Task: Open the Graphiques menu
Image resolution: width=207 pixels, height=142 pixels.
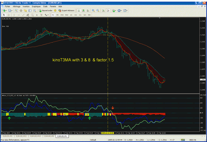Action: pyautogui.click(x=36, y=6)
